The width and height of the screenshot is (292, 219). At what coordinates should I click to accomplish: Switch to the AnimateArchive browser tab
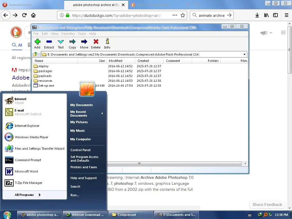[x=32, y=5]
